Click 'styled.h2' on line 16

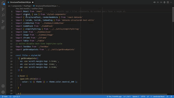[x=36, y=55]
